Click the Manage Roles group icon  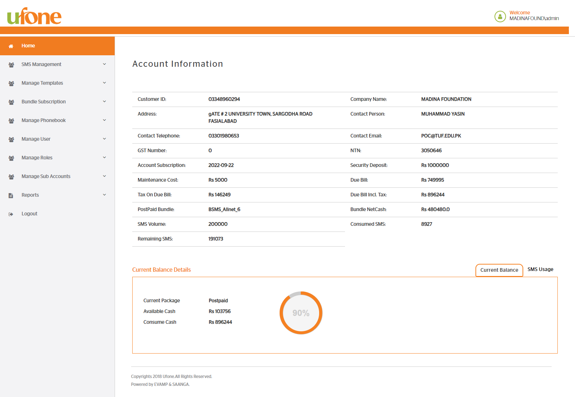(11, 158)
